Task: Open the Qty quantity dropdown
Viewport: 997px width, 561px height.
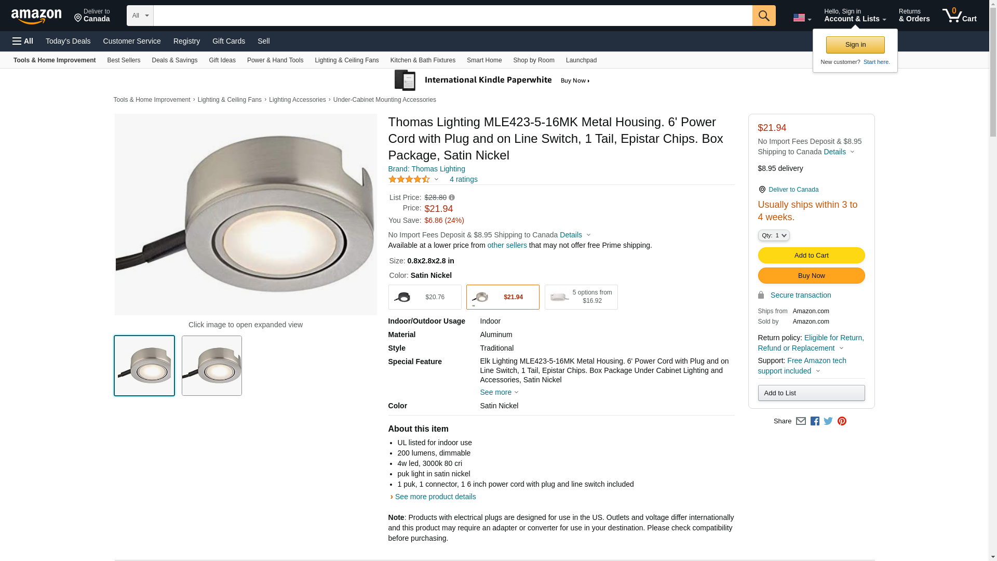Action: pos(774,235)
